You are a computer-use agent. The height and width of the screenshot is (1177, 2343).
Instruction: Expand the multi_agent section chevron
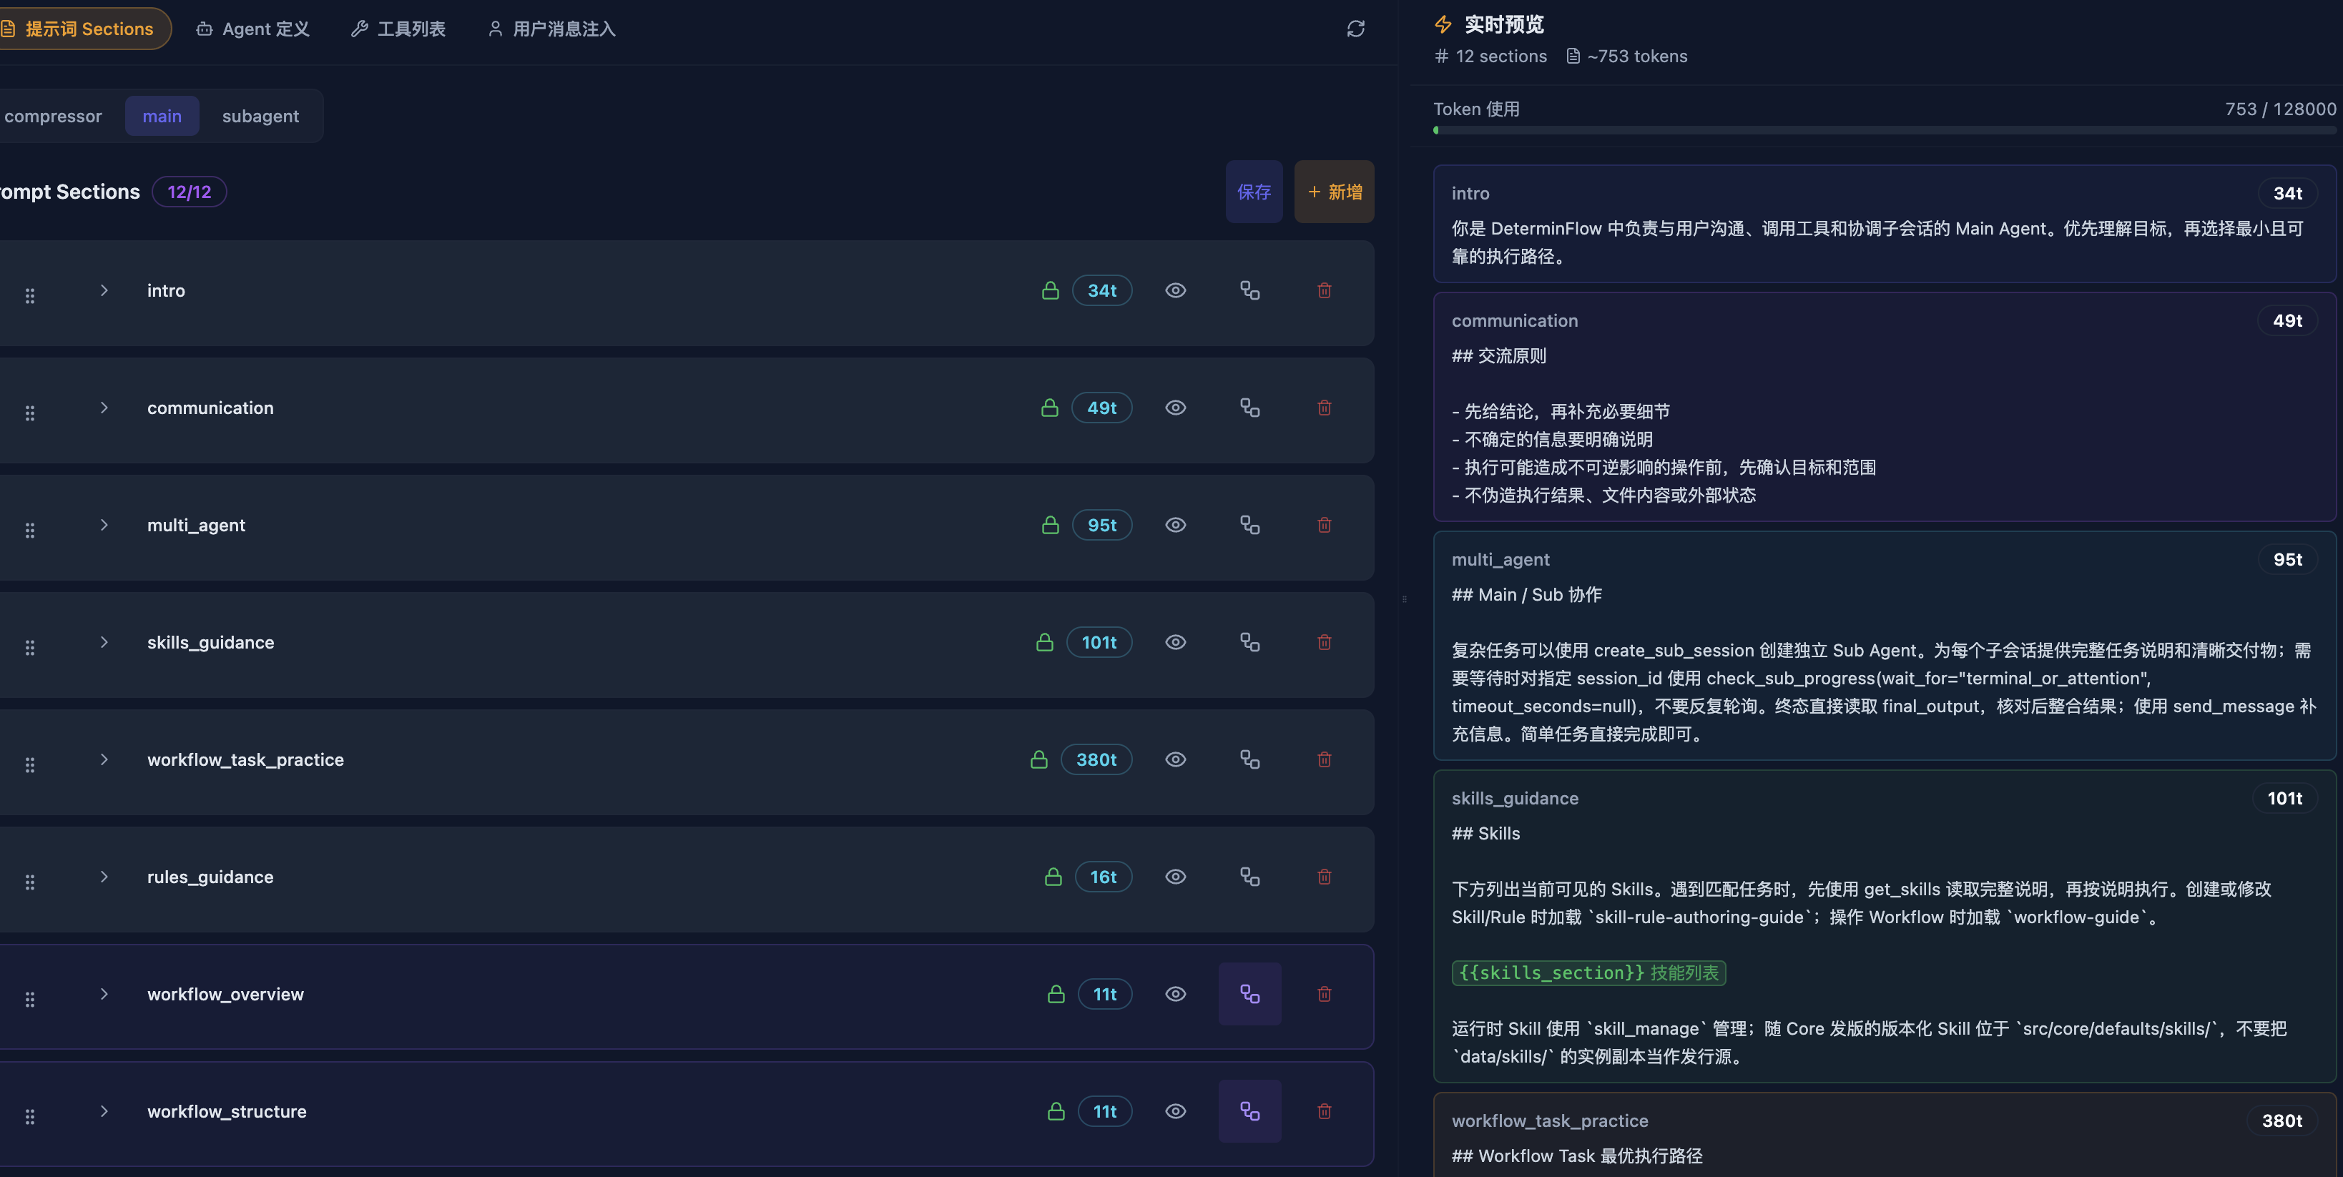(104, 525)
